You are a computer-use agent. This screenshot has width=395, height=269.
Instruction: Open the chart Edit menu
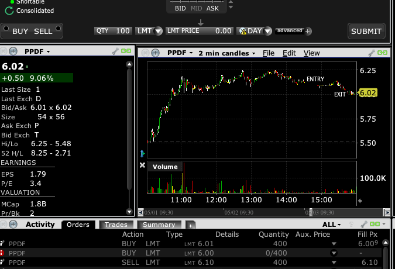pyautogui.click(x=289, y=53)
